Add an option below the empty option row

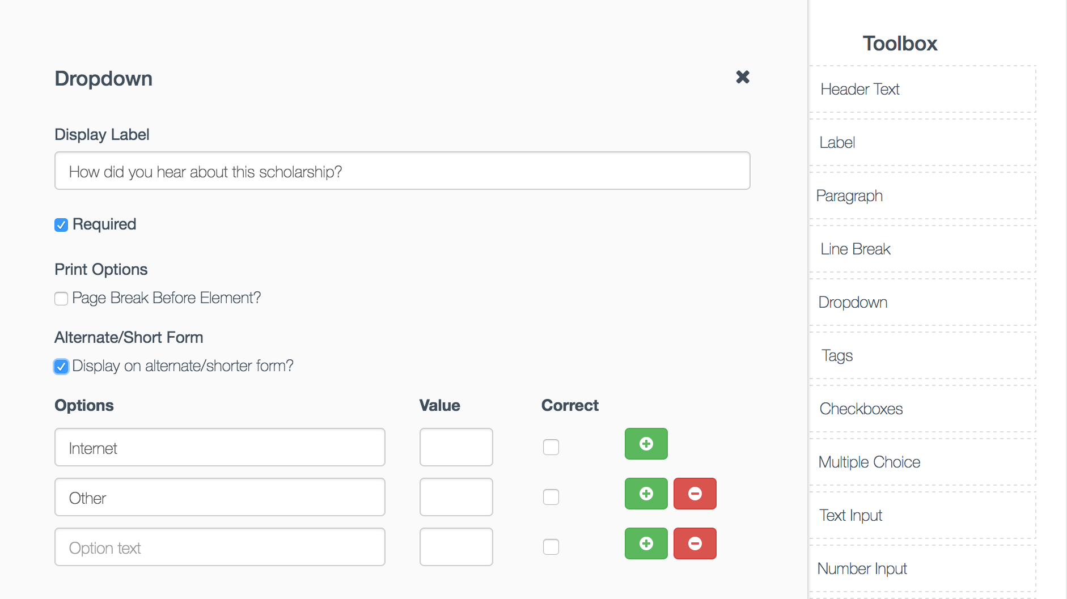[x=646, y=543]
